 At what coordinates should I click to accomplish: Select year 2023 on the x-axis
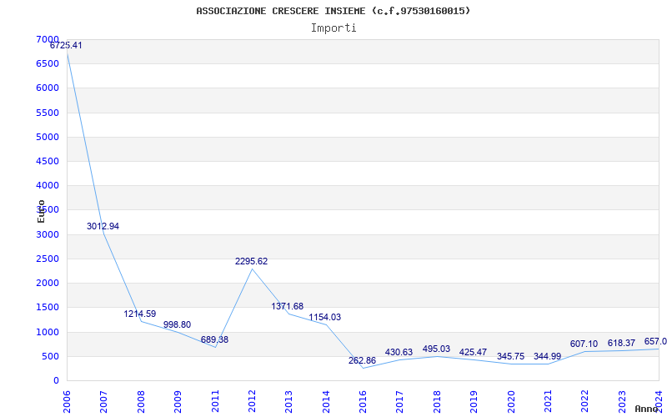click(x=622, y=401)
